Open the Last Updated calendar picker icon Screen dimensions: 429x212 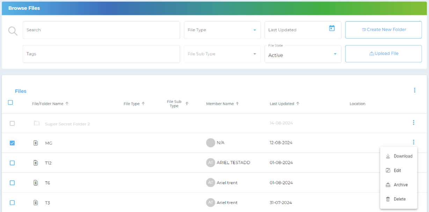point(332,29)
